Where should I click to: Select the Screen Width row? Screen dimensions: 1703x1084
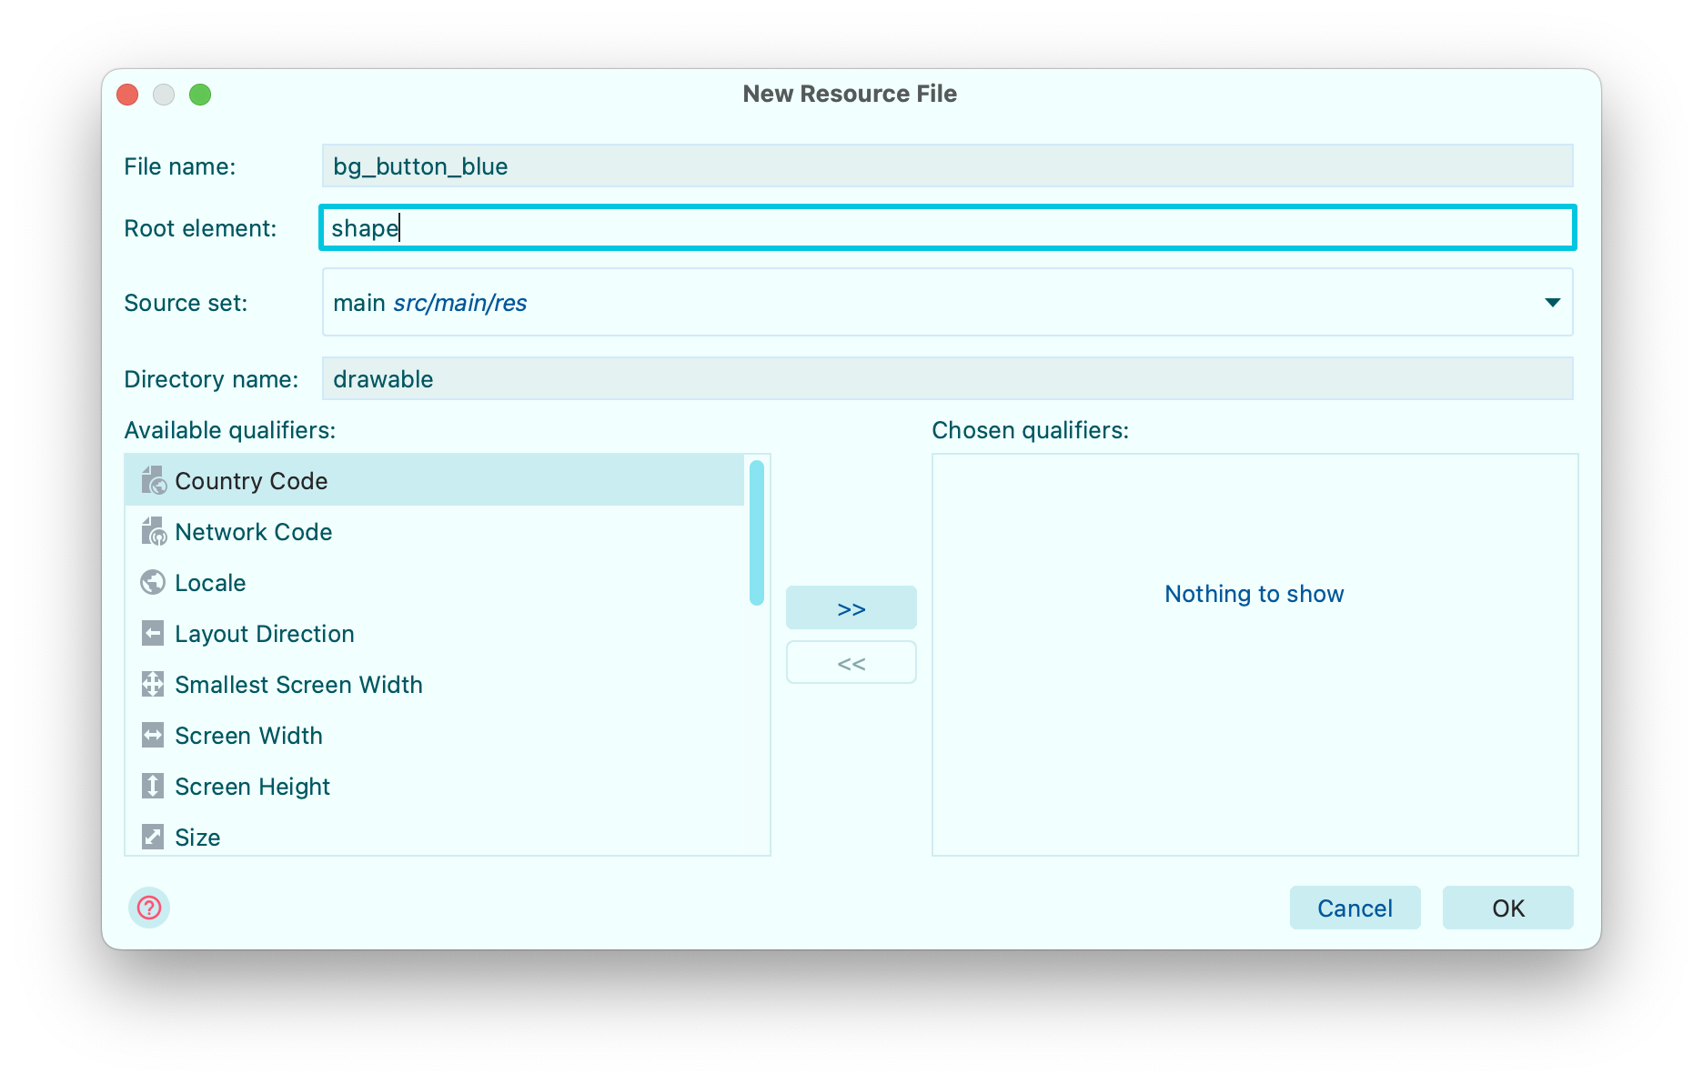click(434, 735)
